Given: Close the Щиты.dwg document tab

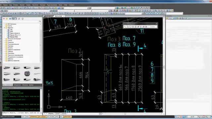Looking at the screenshot, I should (x=64, y=16).
